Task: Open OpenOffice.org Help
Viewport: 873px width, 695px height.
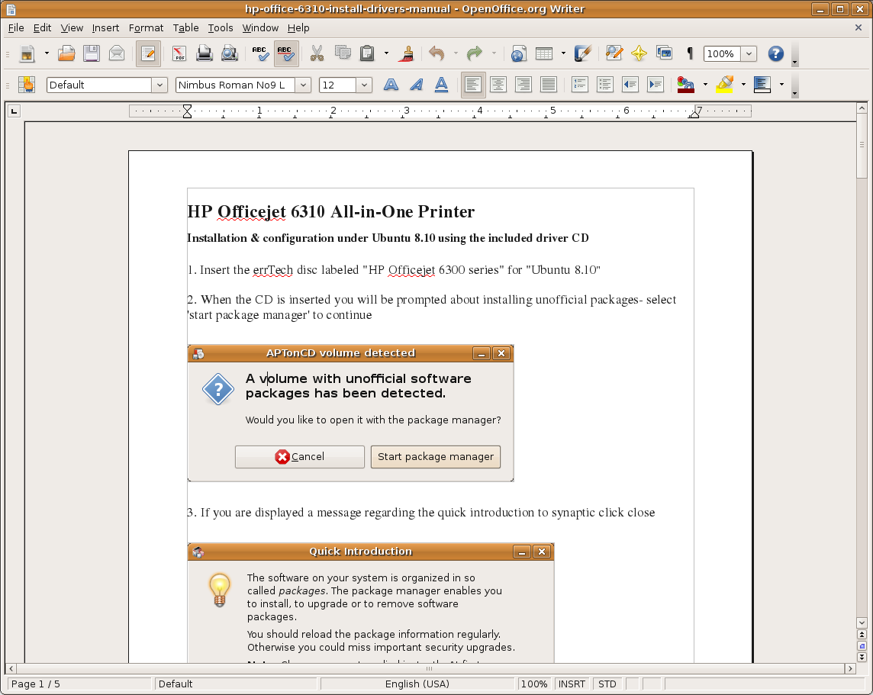Action: pos(775,54)
